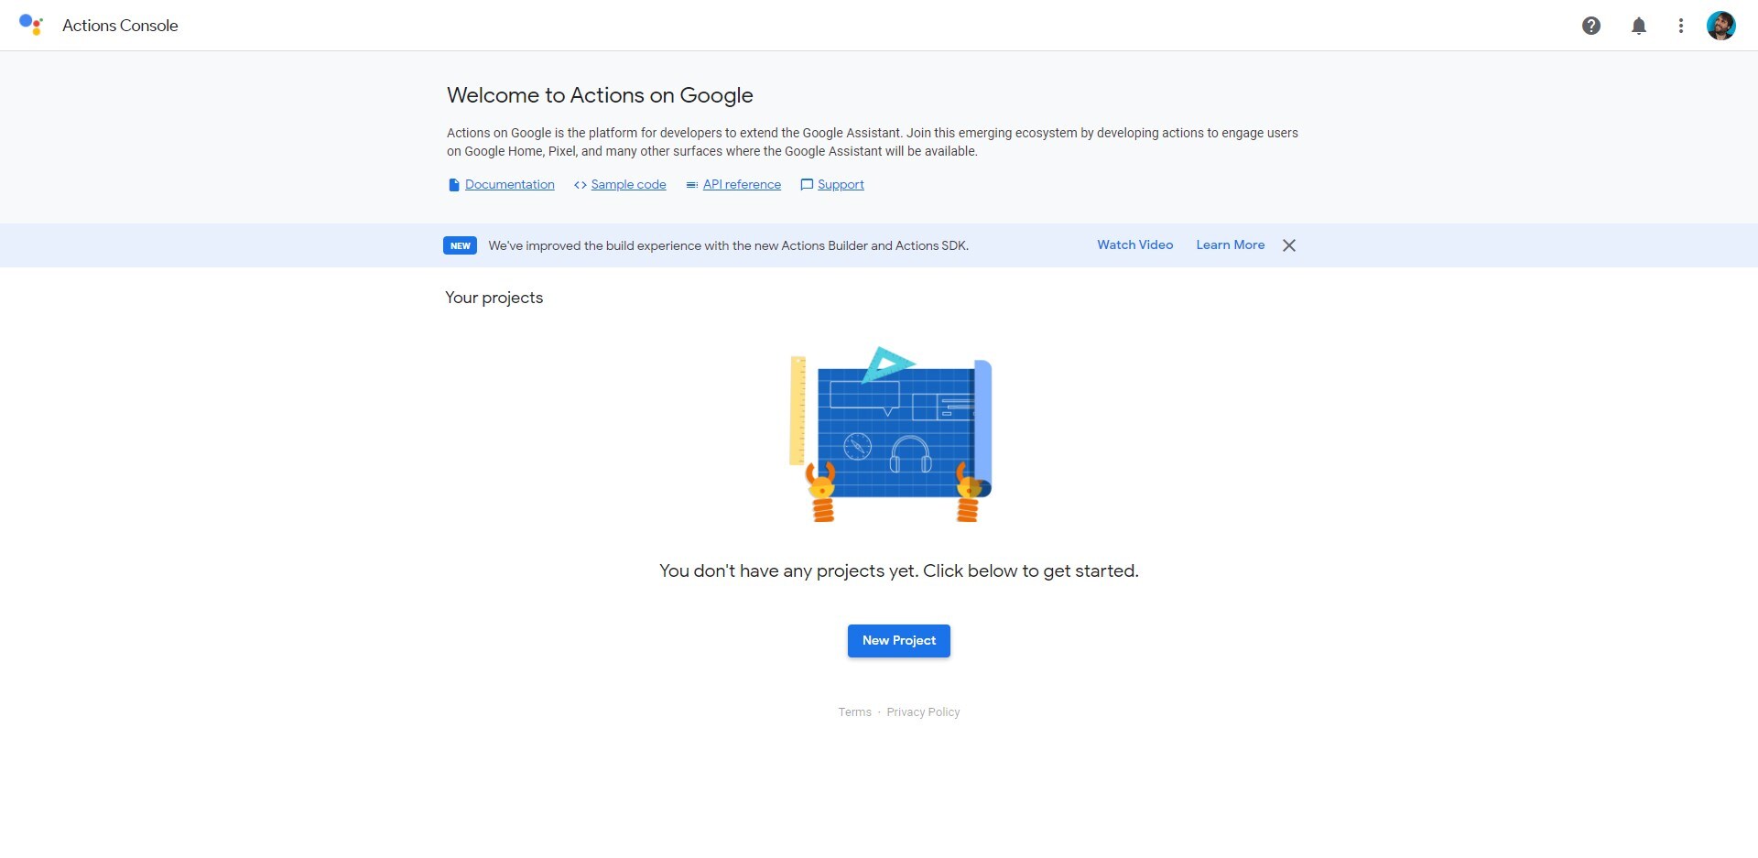Click the Documentation page icon
The width and height of the screenshot is (1758, 858).
453,185
